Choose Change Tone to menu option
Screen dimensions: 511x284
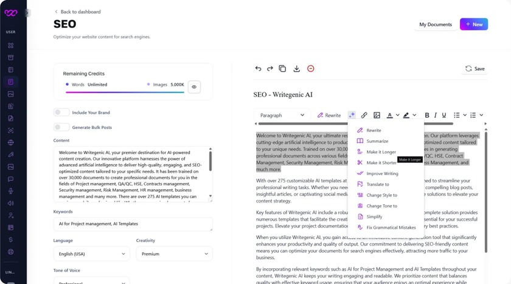coord(386,206)
